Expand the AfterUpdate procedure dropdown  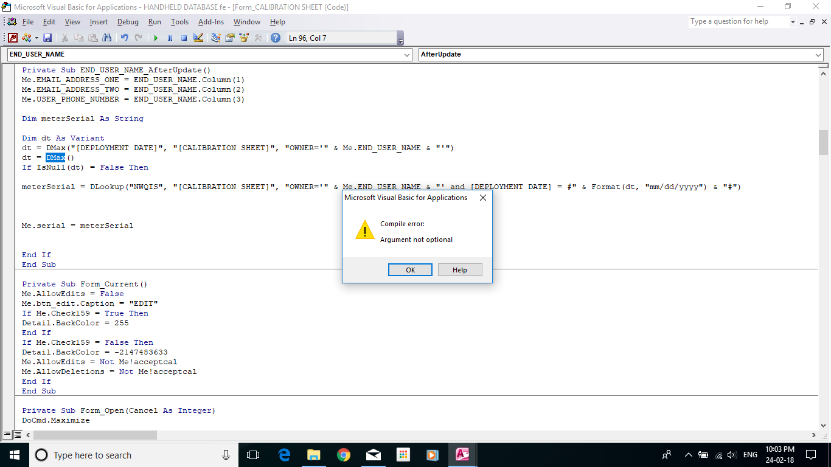click(818, 55)
